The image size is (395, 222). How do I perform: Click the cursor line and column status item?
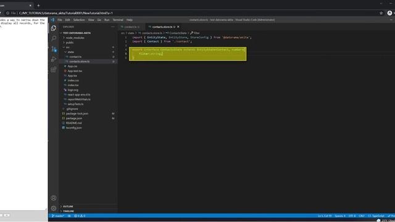(x=325, y=216)
